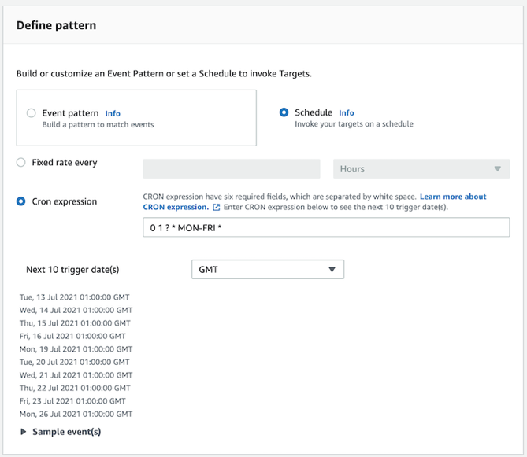Click the GMT dropdown arrow icon
This screenshot has width=527, height=457.
click(332, 269)
